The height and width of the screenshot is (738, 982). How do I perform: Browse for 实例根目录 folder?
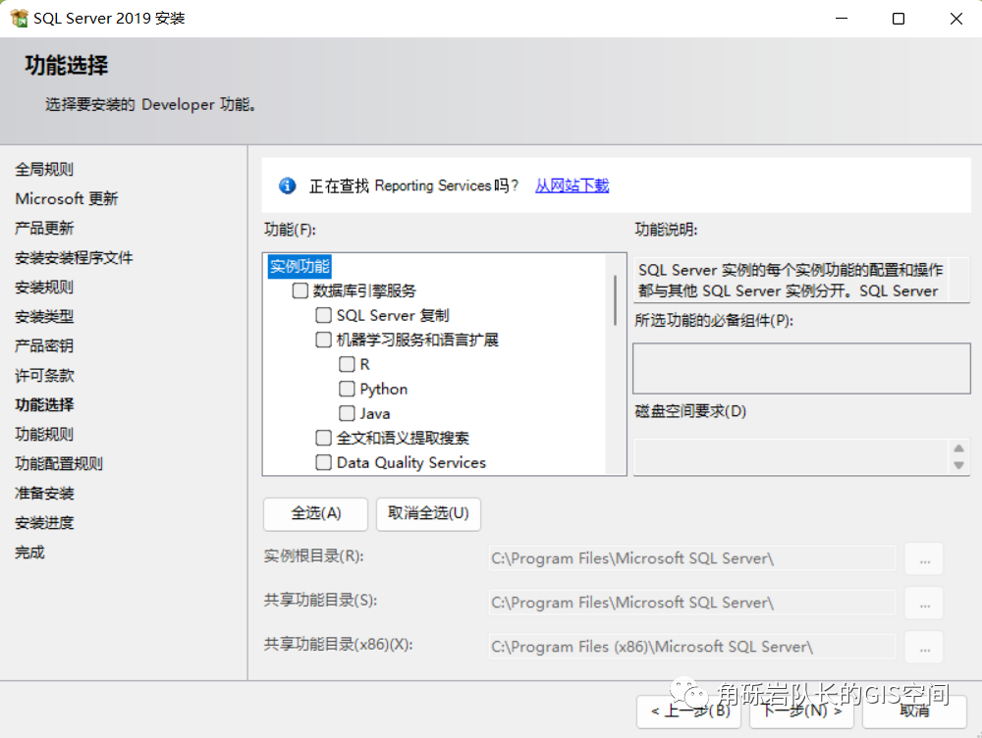click(924, 558)
